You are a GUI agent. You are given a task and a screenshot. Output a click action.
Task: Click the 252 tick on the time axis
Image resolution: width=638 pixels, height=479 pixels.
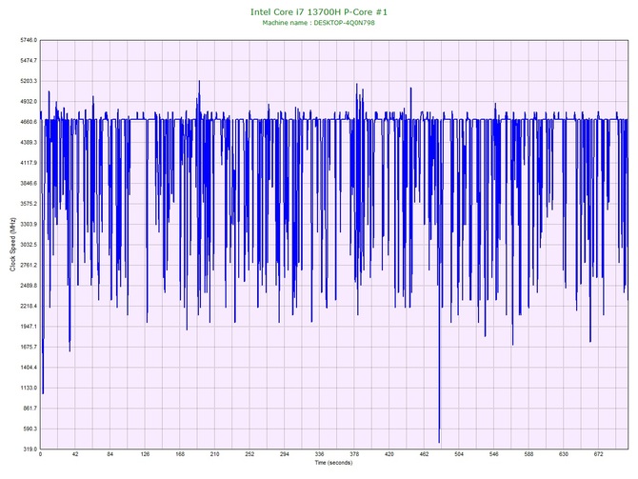(x=249, y=454)
